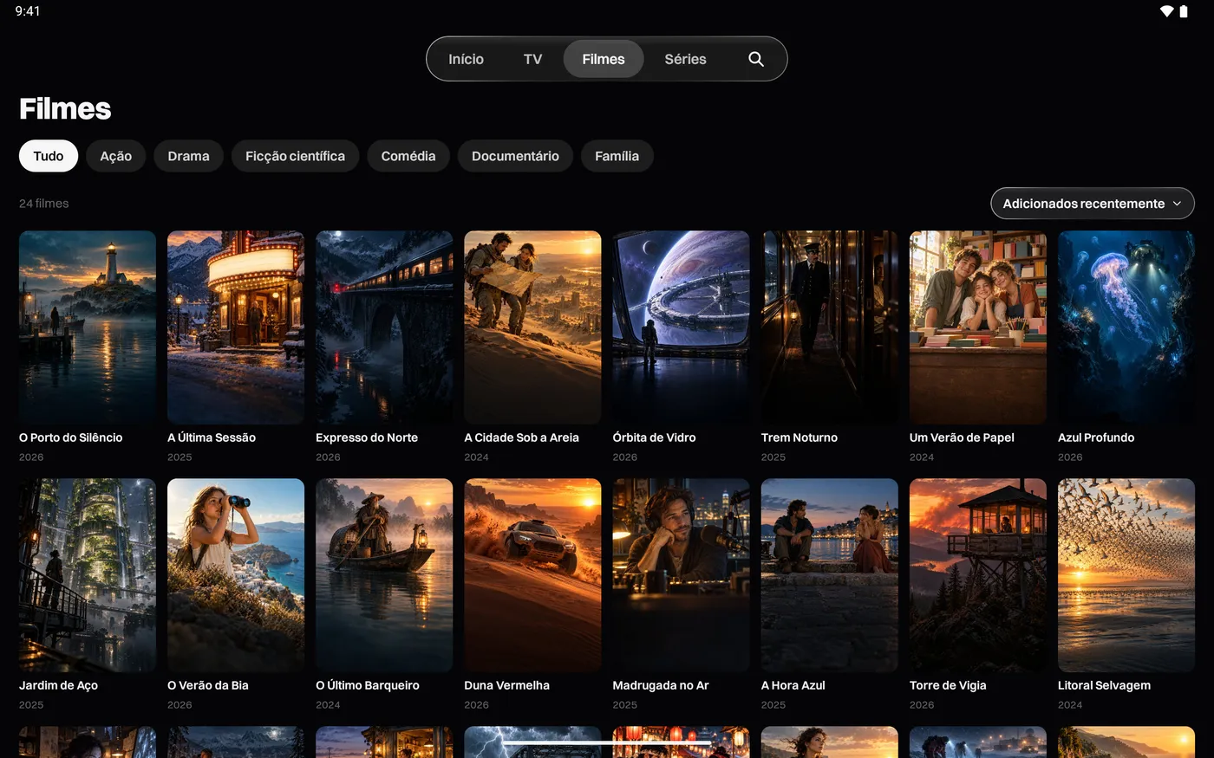Open A Última Sessão poster
Image resolution: width=1214 pixels, height=758 pixels.
pos(236,327)
